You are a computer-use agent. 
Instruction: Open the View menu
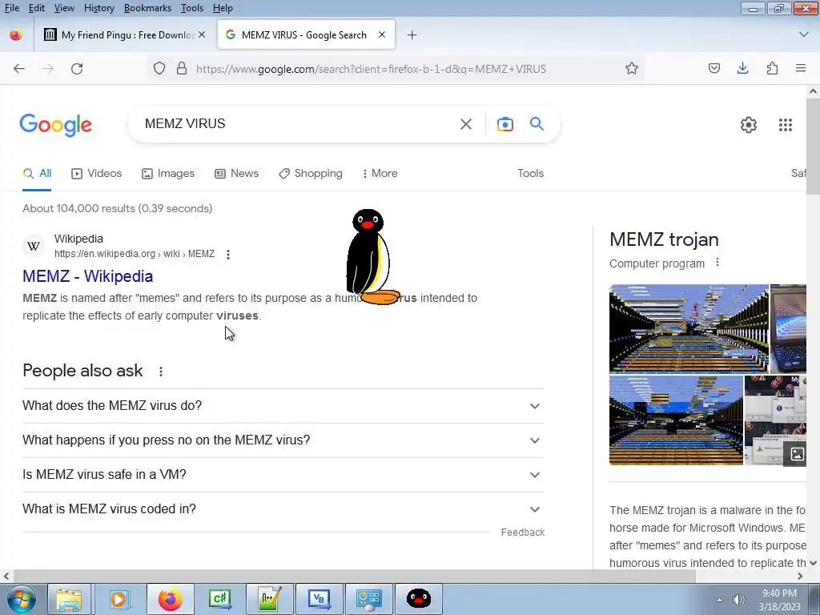pos(64,8)
